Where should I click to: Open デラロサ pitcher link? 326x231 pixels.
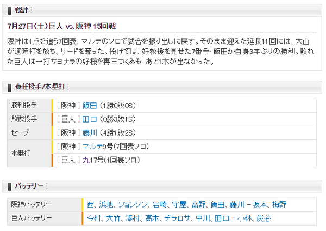(x=177, y=218)
